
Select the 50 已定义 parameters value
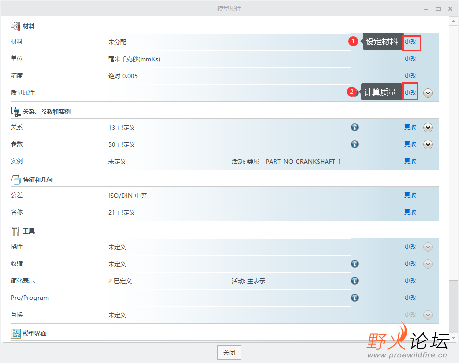(122, 145)
